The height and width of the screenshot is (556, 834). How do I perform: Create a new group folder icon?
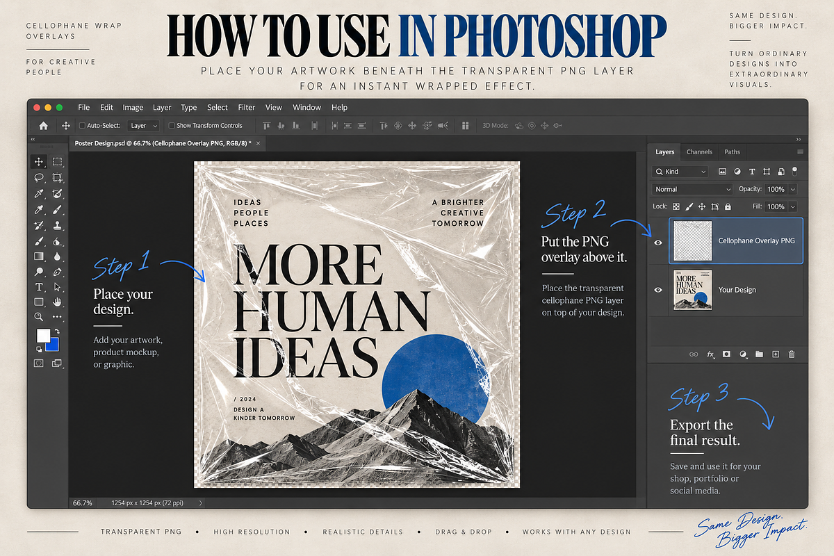click(759, 354)
